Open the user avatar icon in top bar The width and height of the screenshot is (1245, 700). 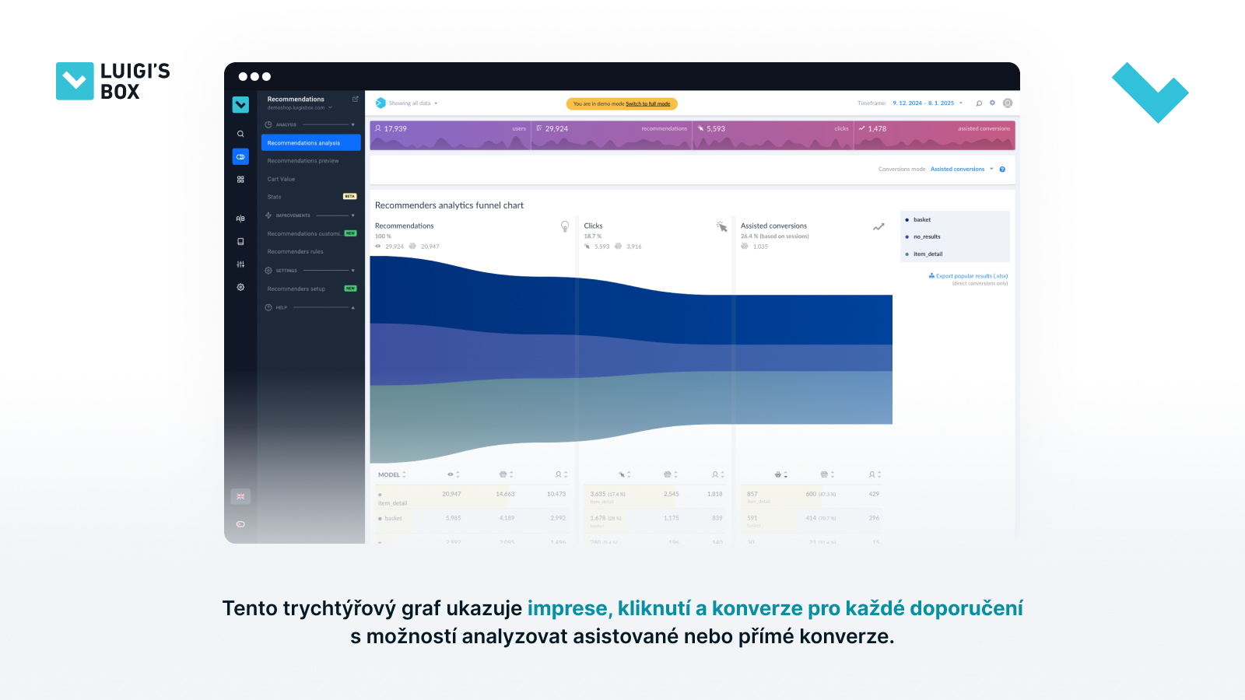coord(1008,103)
